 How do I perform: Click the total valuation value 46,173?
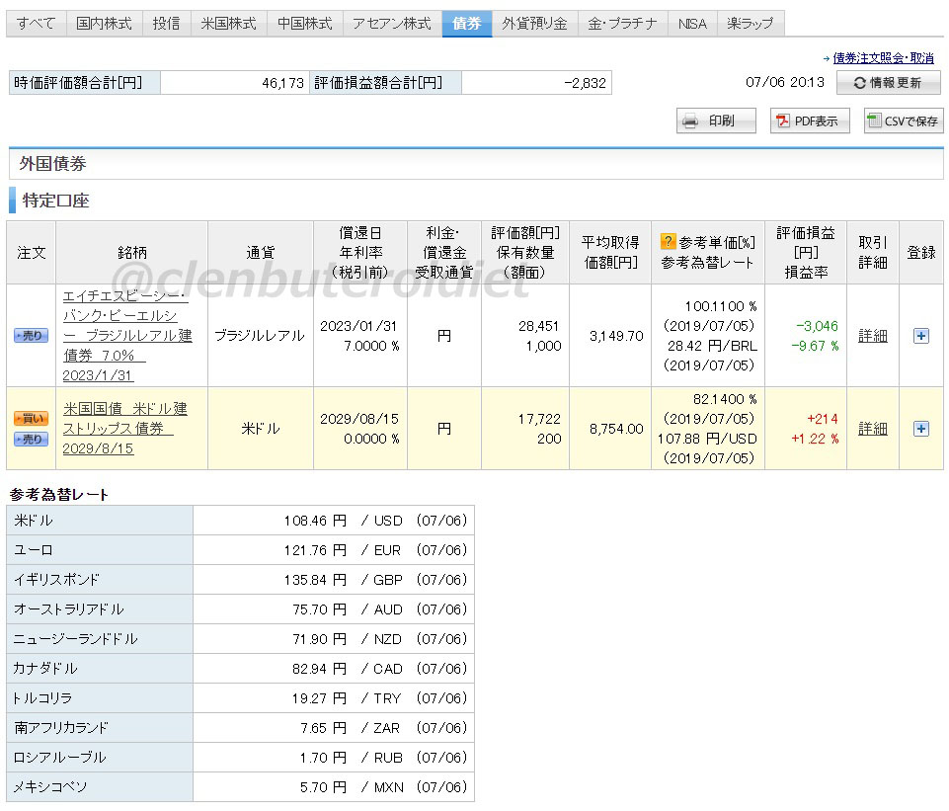coord(282,84)
